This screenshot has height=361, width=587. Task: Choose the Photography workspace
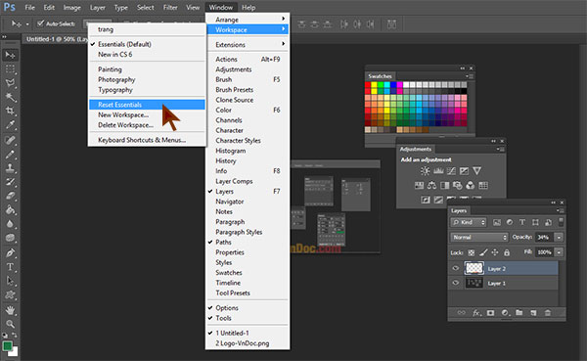click(147, 79)
